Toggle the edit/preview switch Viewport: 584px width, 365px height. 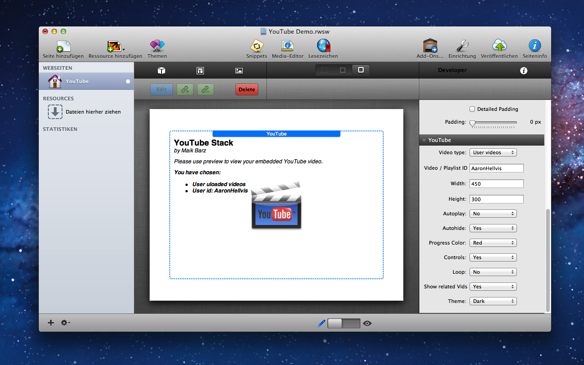[344, 323]
